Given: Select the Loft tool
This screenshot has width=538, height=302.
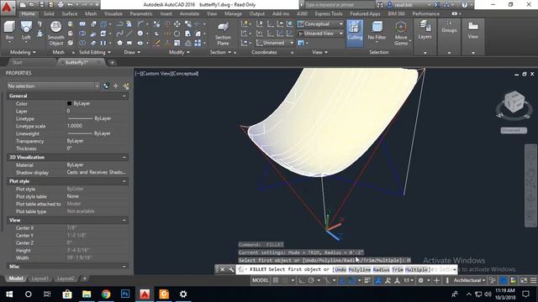Looking at the screenshot, I should point(26,31).
